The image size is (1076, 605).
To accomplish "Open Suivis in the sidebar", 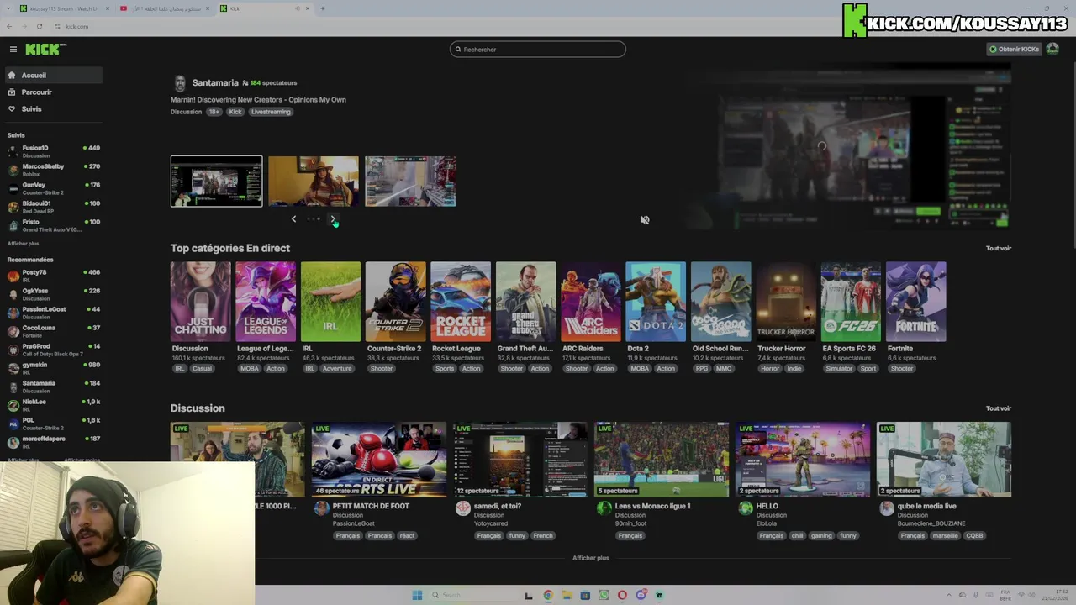I will pos(52,109).
